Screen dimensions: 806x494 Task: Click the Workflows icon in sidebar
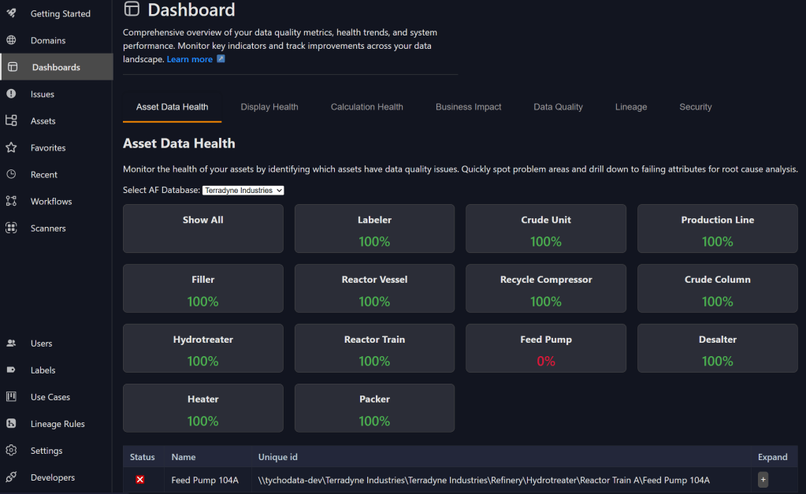coord(11,201)
